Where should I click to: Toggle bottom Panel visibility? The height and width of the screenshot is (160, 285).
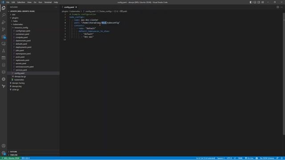[255, 2]
